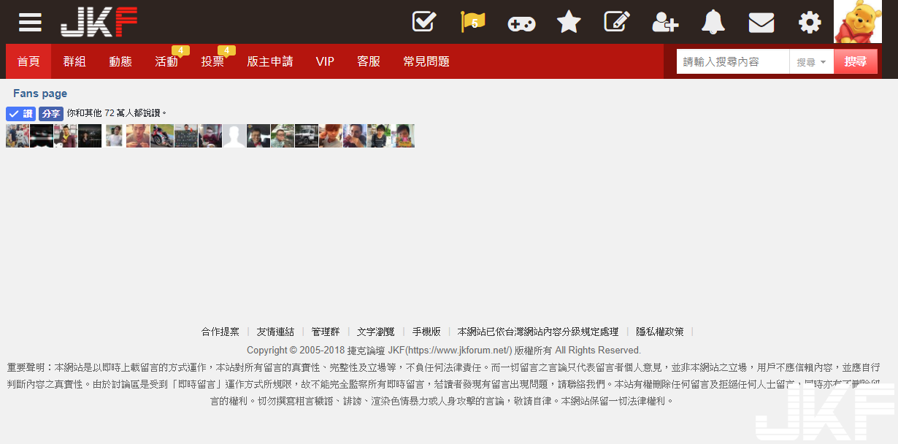
Task: Toggle the Facebook 讚 like button
Action: pos(20,114)
